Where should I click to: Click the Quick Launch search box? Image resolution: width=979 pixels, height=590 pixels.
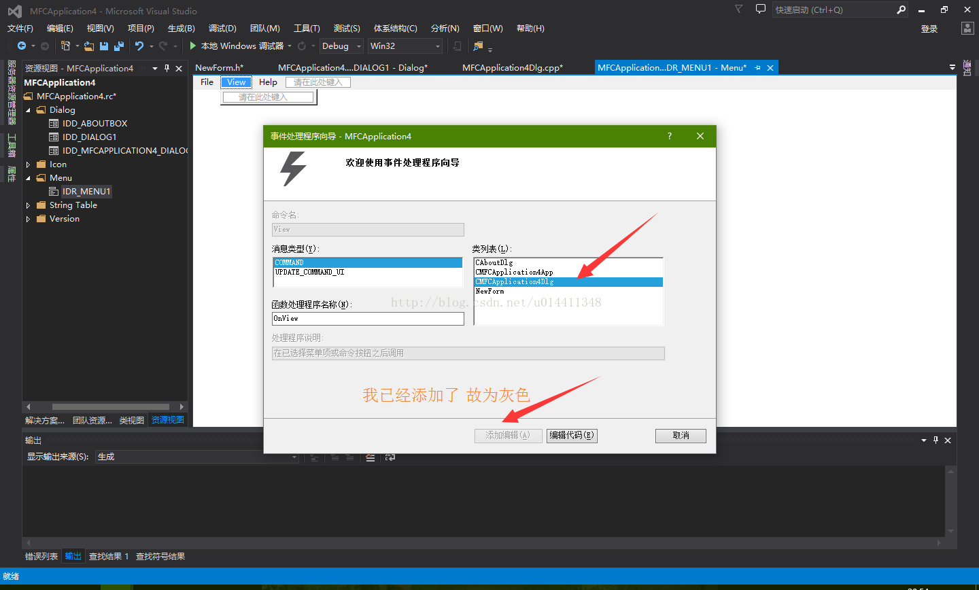[x=834, y=10]
